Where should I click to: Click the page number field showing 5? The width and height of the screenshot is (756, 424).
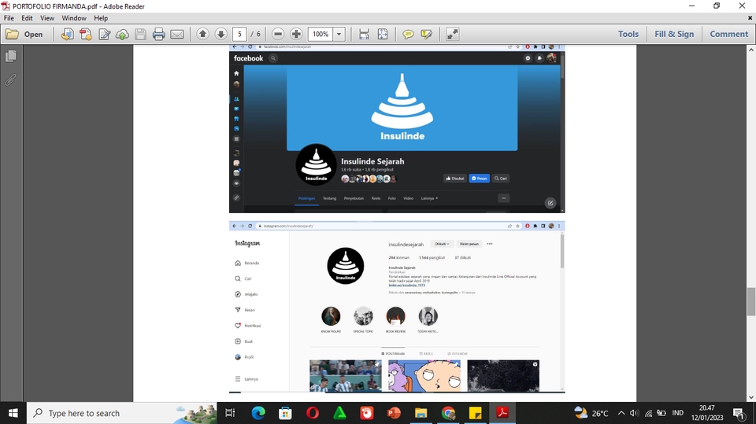point(239,34)
